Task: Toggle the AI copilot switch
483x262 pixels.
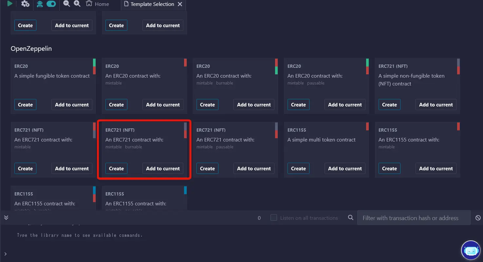Action: 51,4
